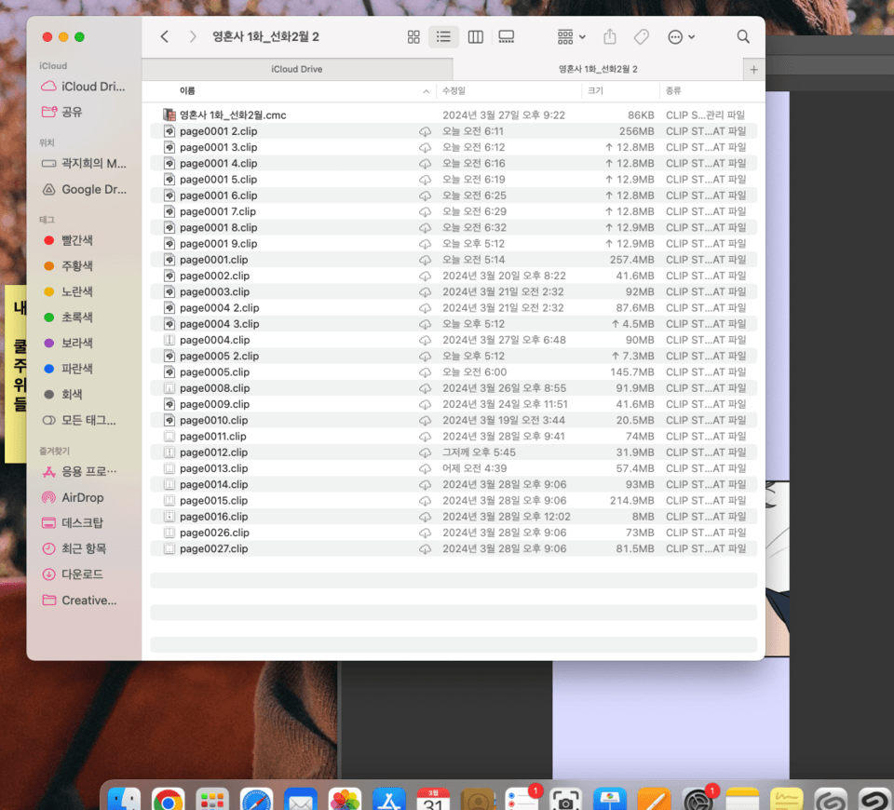Add a new Finder tab with plus
894x810 pixels.
(x=753, y=70)
